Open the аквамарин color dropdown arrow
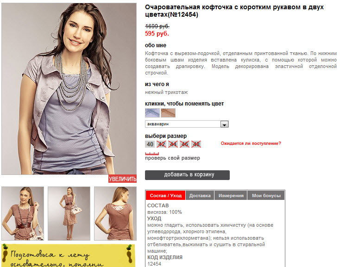This screenshot has width=340, height=267. pyautogui.click(x=224, y=124)
